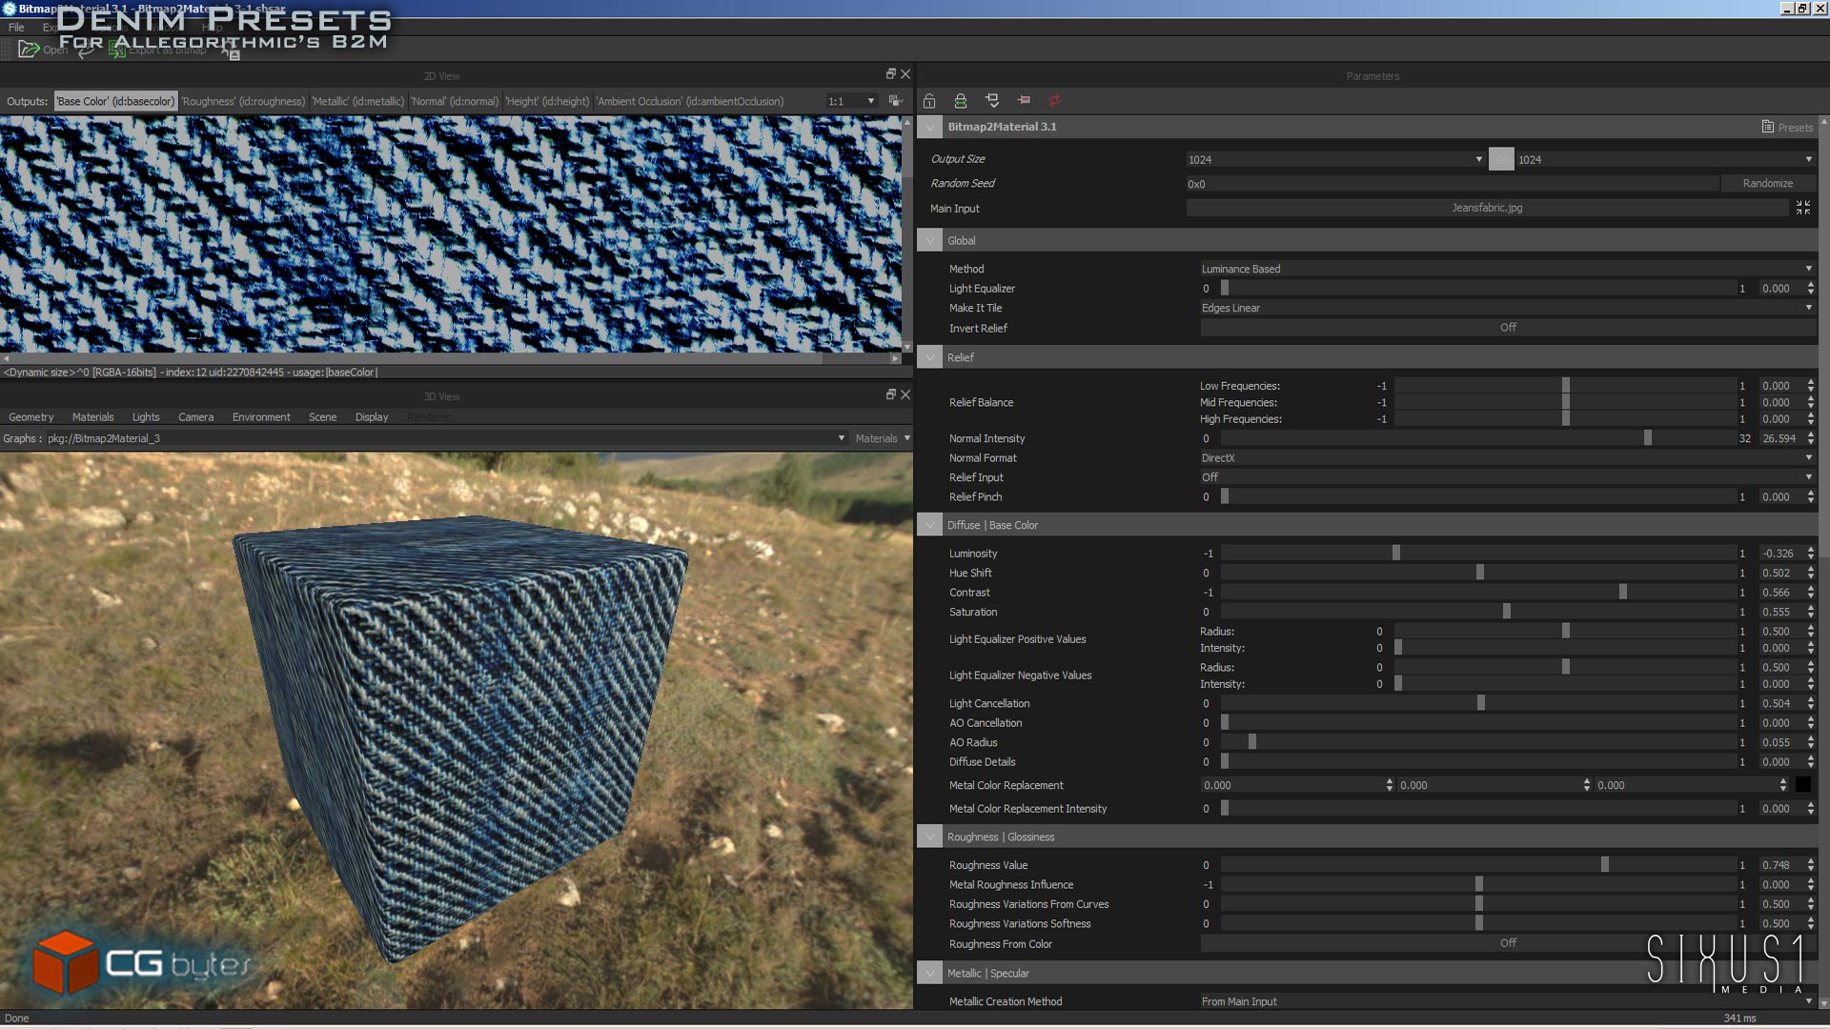Screen dimensions: 1830x1029
Task: Collapse the Relief section
Action: point(930,357)
